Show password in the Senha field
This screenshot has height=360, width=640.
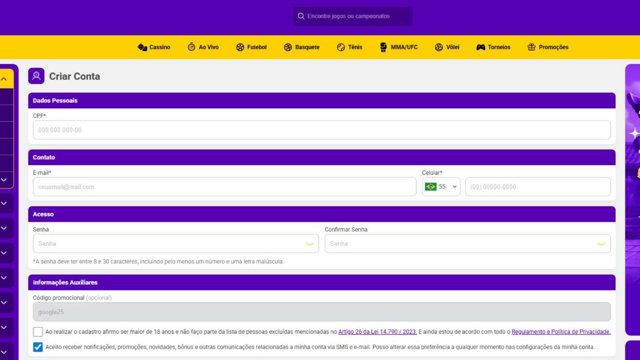coord(309,244)
